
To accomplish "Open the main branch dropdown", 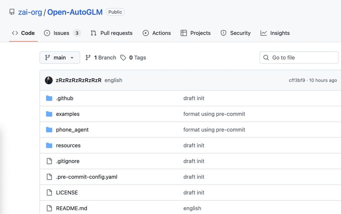I will coord(60,58).
